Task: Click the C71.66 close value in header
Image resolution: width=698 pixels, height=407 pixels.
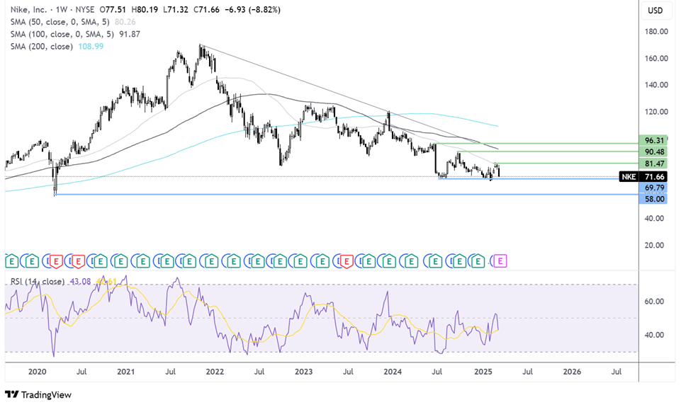Action: 206,9
